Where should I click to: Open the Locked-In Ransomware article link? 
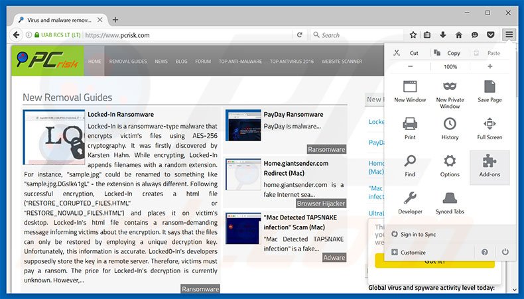click(x=121, y=114)
